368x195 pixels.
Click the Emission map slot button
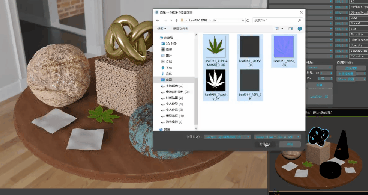click(x=359, y=56)
